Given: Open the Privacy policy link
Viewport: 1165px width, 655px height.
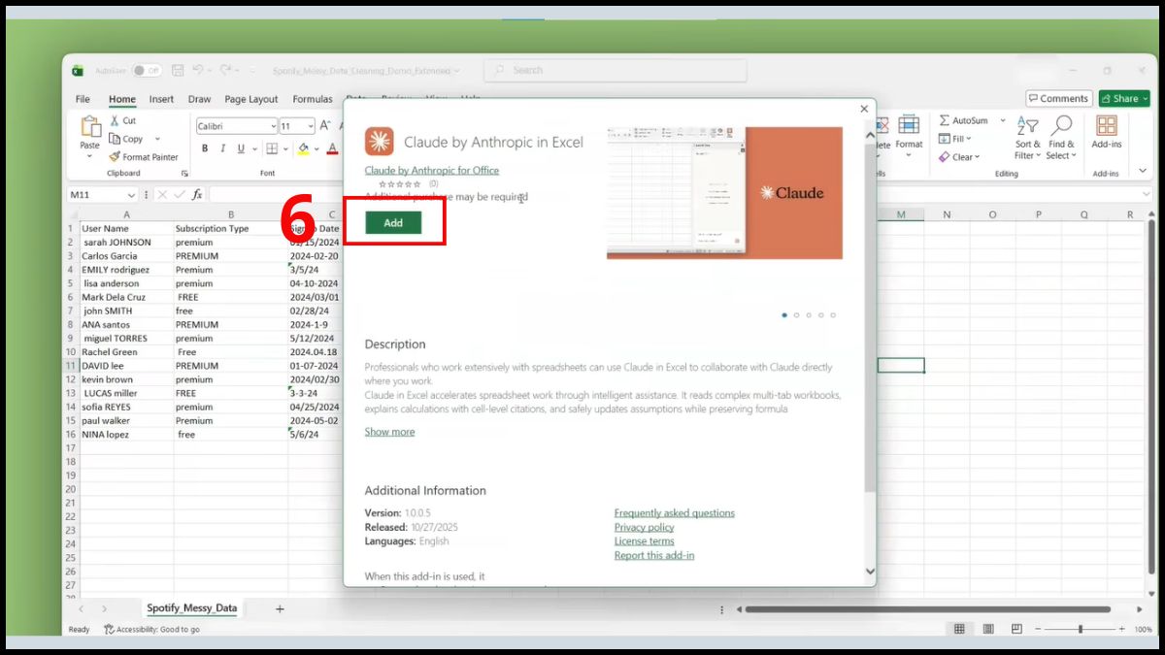Looking at the screenshot, I should tap(644, 527).
